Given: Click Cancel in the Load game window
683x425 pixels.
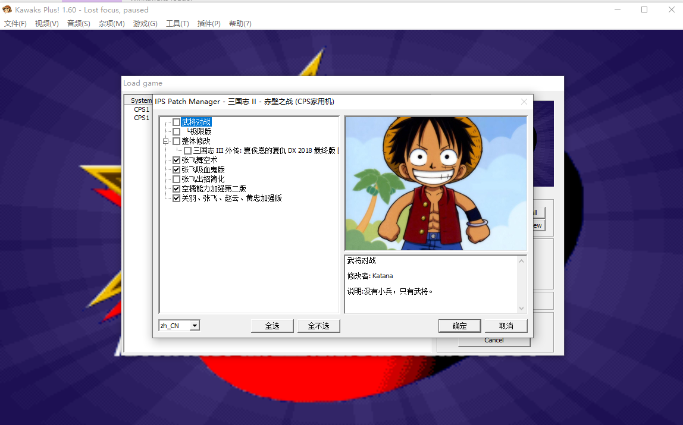Looking at the screenshot, I should coord(494,341).
